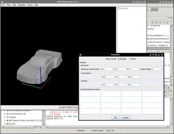Select the All cycles tree node
The height and width of the screenshot is (134, 174).
[x=123, y=8]
